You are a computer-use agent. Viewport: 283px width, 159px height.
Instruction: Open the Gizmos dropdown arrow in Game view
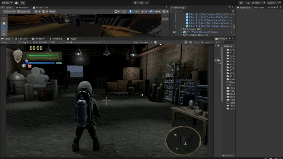[x=212, y=42]
